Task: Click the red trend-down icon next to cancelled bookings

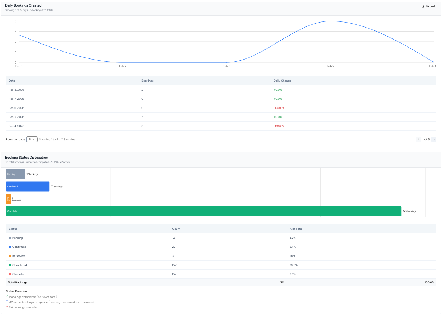Action: (7, 306)
